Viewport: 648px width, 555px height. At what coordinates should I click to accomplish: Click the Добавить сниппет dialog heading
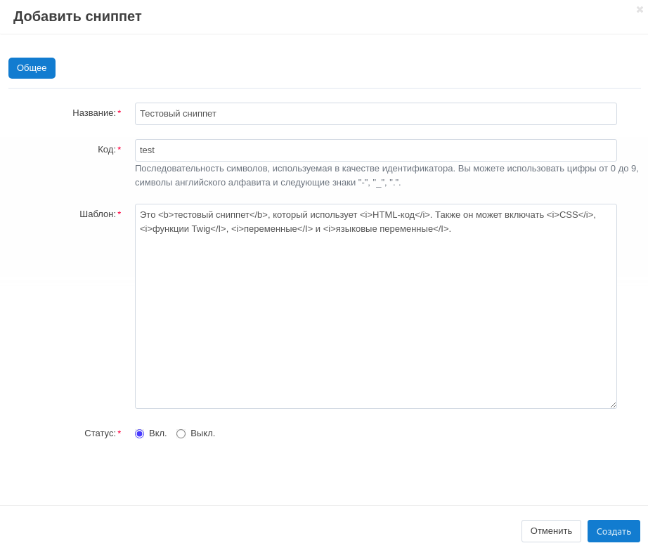coord(77,16)
